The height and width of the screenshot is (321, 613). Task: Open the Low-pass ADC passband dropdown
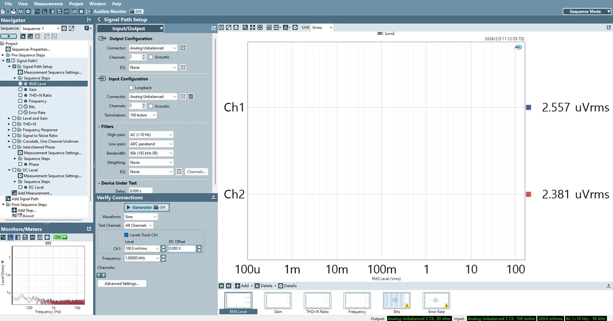151,144
